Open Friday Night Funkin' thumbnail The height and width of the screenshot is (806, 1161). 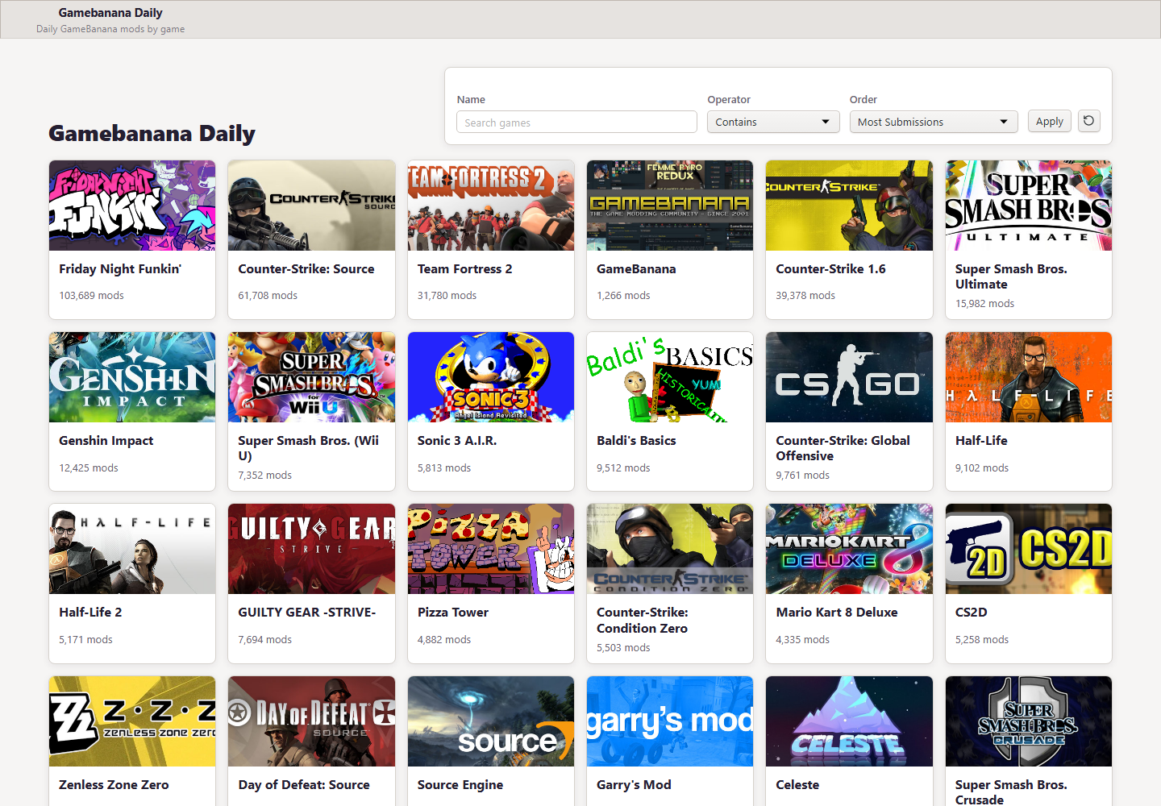tap(132, 206)
